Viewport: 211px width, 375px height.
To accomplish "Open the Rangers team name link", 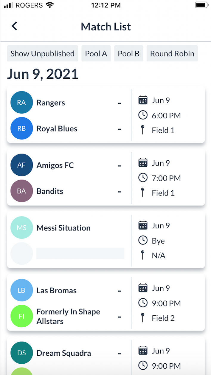I will point(51,103).
